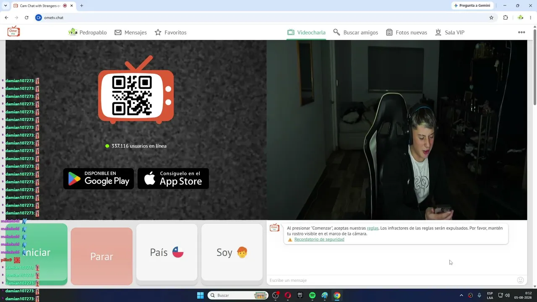Reload the current page

tap(26, 18)
